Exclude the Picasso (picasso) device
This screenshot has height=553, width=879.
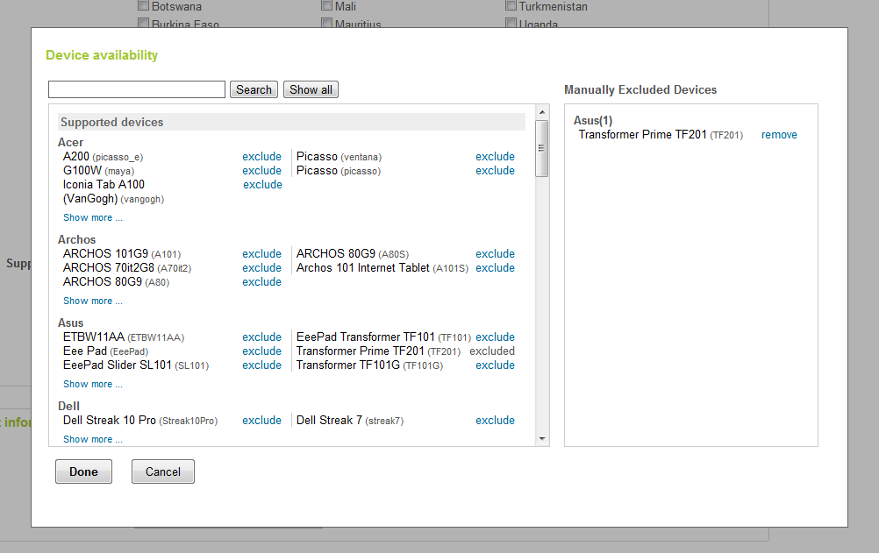click(x=495, y=171)
